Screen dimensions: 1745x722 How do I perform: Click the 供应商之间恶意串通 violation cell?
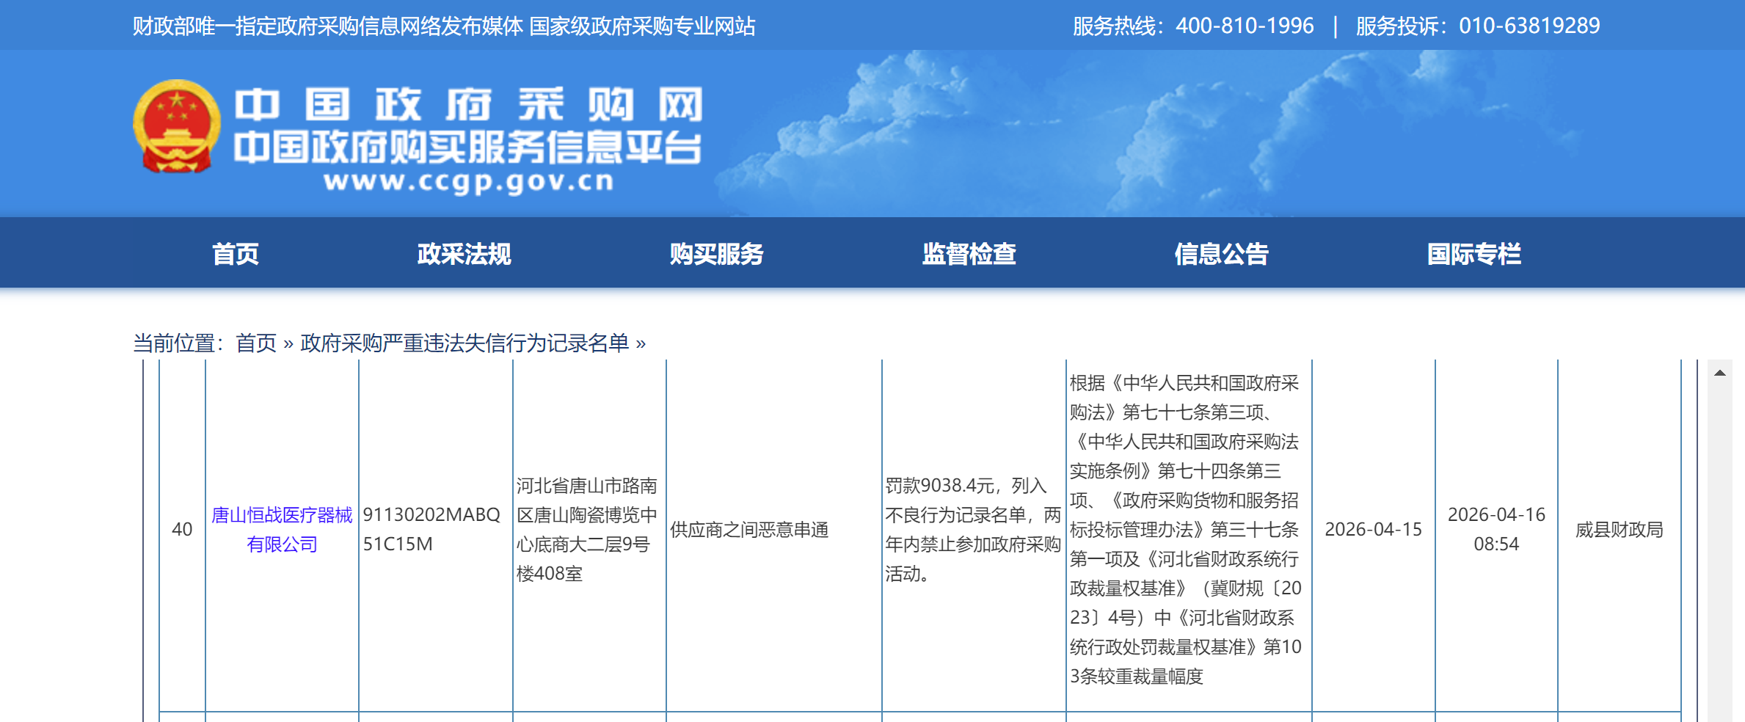[749, 529]
